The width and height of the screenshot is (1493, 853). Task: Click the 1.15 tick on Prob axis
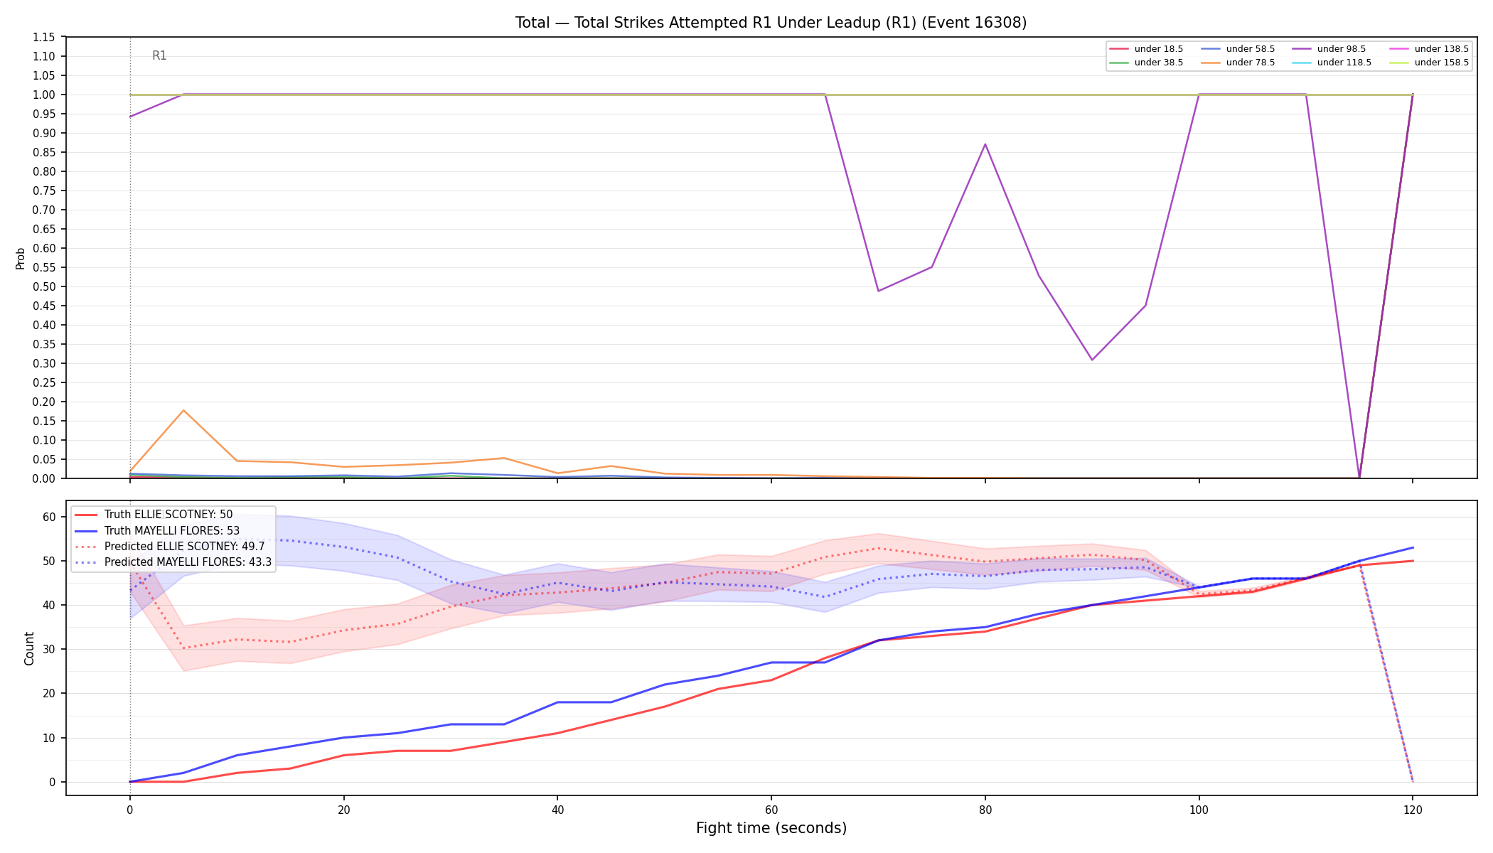44,37
